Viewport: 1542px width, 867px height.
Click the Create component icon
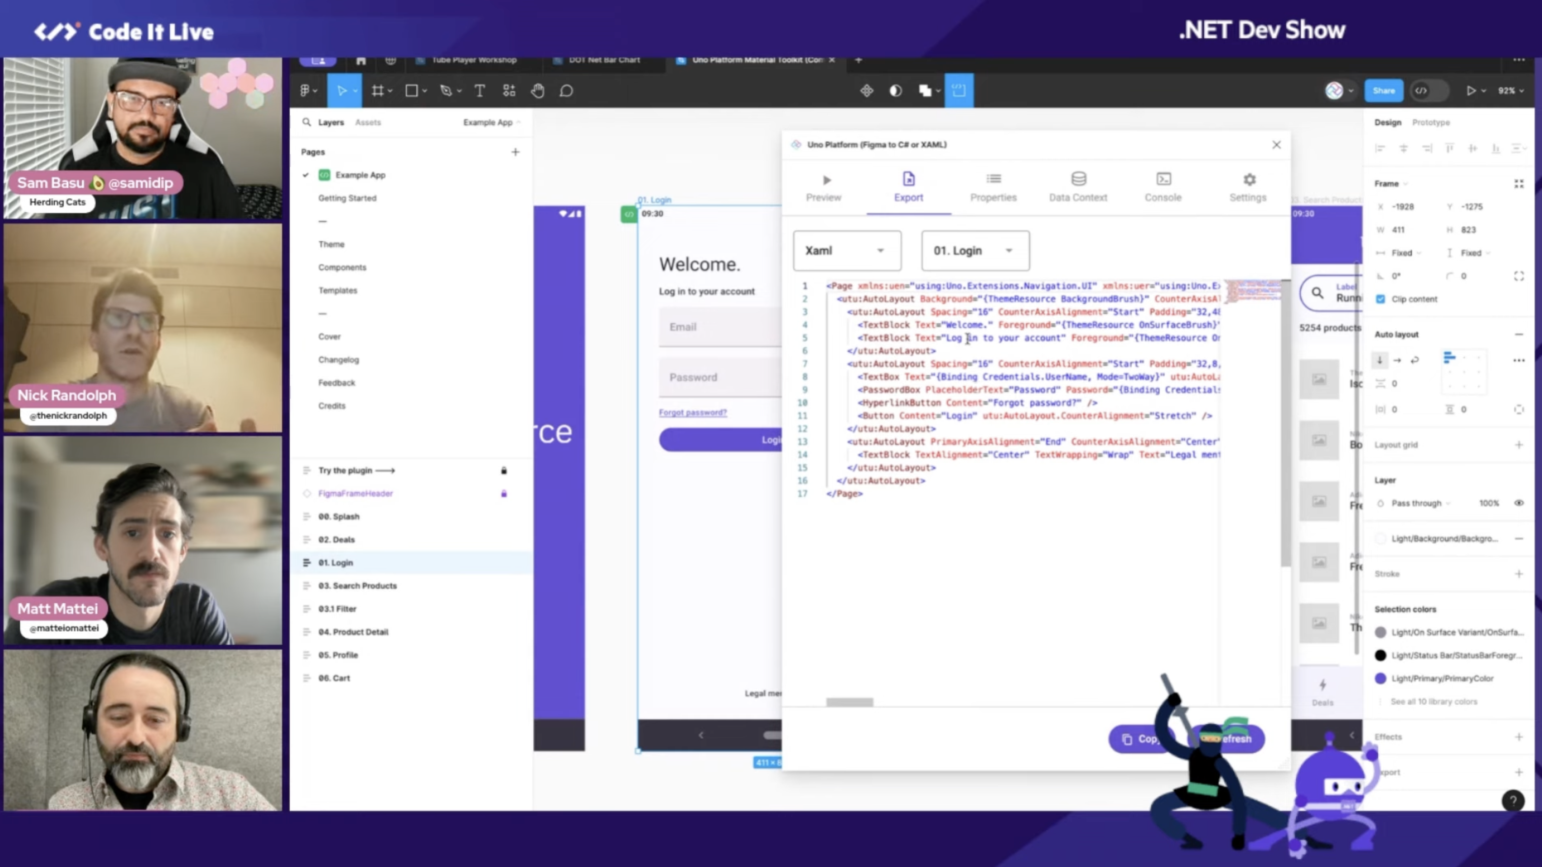coord(866,91)
